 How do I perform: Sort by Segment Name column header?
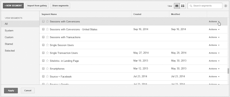click(x=49, y=14)
